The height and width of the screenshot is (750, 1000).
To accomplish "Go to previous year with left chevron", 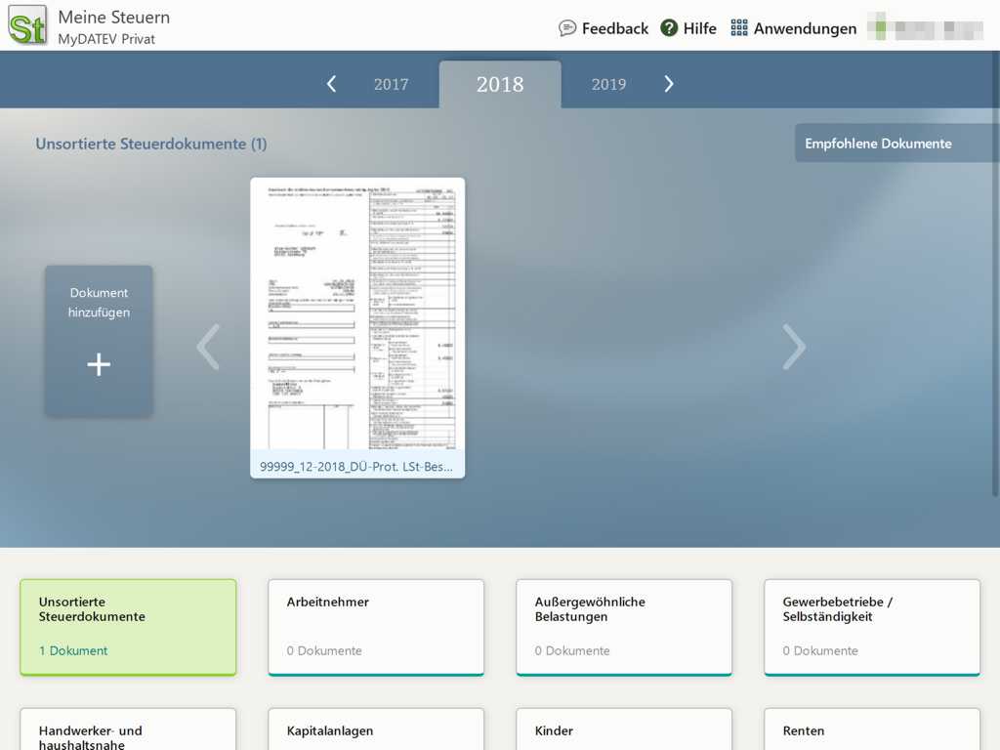I will pyautogui.click(x=331, y=84).
